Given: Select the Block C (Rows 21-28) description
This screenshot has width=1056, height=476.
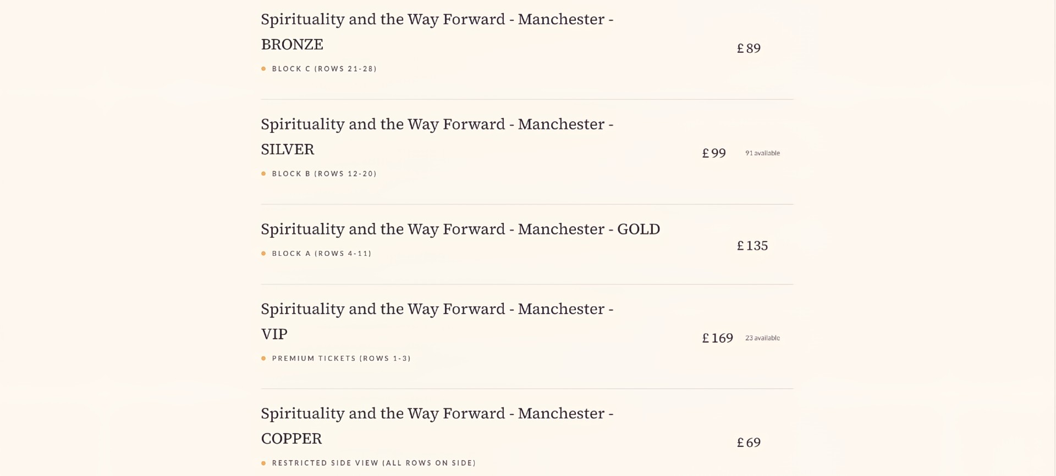Looking at the screenshot, I should 324,69.
